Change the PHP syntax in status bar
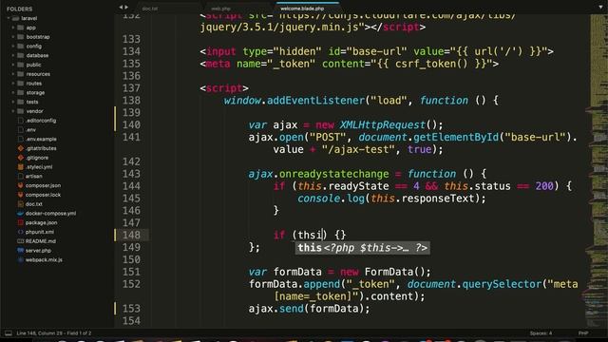 pos(583,333)
